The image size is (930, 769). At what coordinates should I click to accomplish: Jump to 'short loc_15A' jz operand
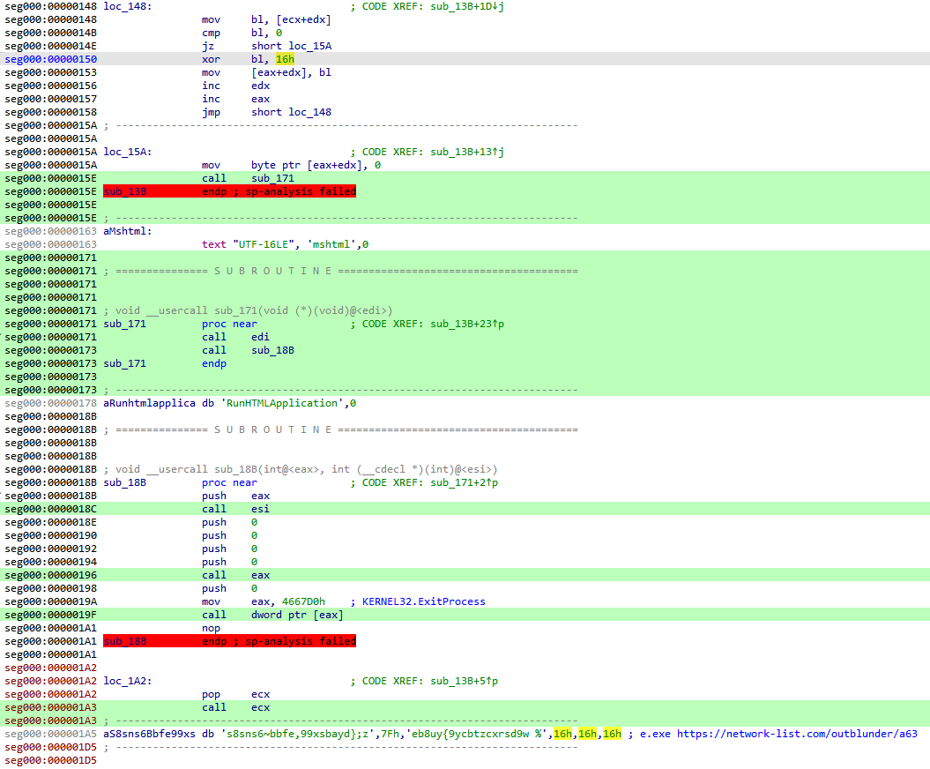[291, 46]
